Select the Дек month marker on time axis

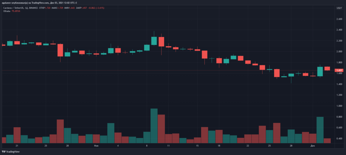pyautogui.click(x=313, y=146)
